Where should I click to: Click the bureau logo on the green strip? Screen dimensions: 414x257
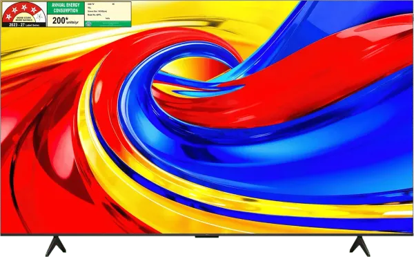[x=89, y=23]
